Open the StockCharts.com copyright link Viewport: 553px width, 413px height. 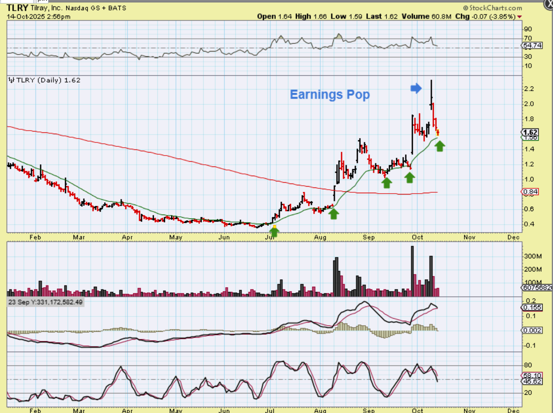coord(492,8)
